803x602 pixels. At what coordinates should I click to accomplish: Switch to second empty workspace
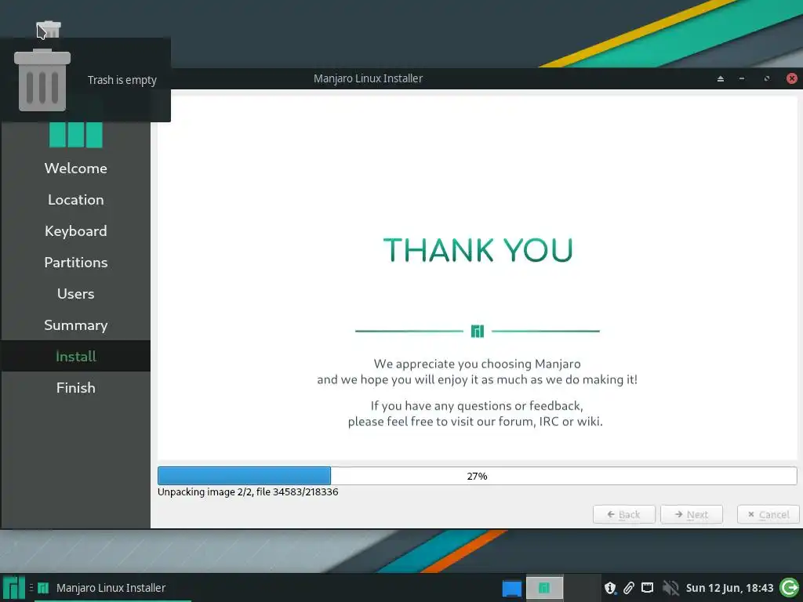[x=582, y=588]
